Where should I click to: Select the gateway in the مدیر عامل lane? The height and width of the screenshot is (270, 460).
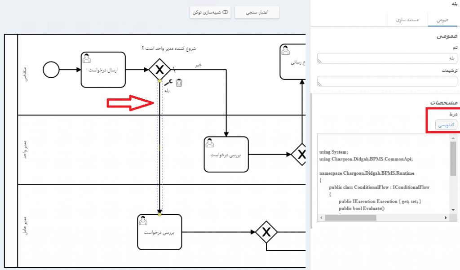(266, 232)
